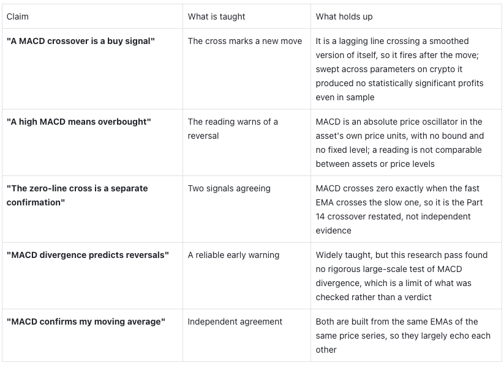Click "The reading warns of a reversal" cell
Viewport: 504px width, 368px height.
pyautogui.click(x=233, y=128)
